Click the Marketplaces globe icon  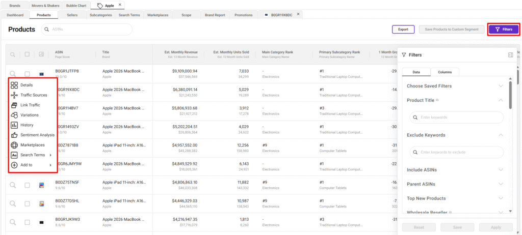(x=14, y=145)
